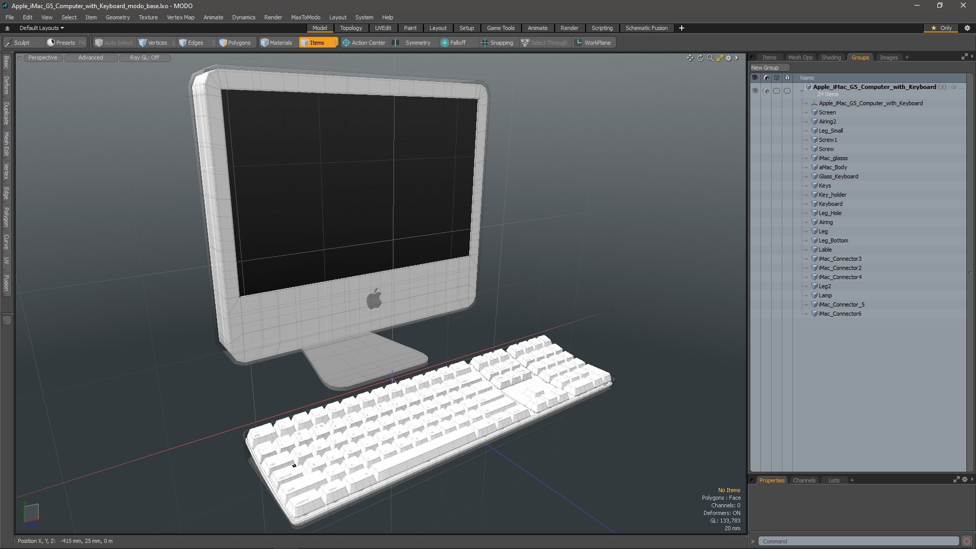Switch to the UVEdit layout tab
The height and width of the screenshot is (549, 976).
pyautogui.click(x=383, y=28)
